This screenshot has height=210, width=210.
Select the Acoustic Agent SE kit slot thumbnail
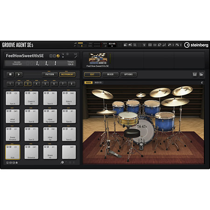[98, 59]
